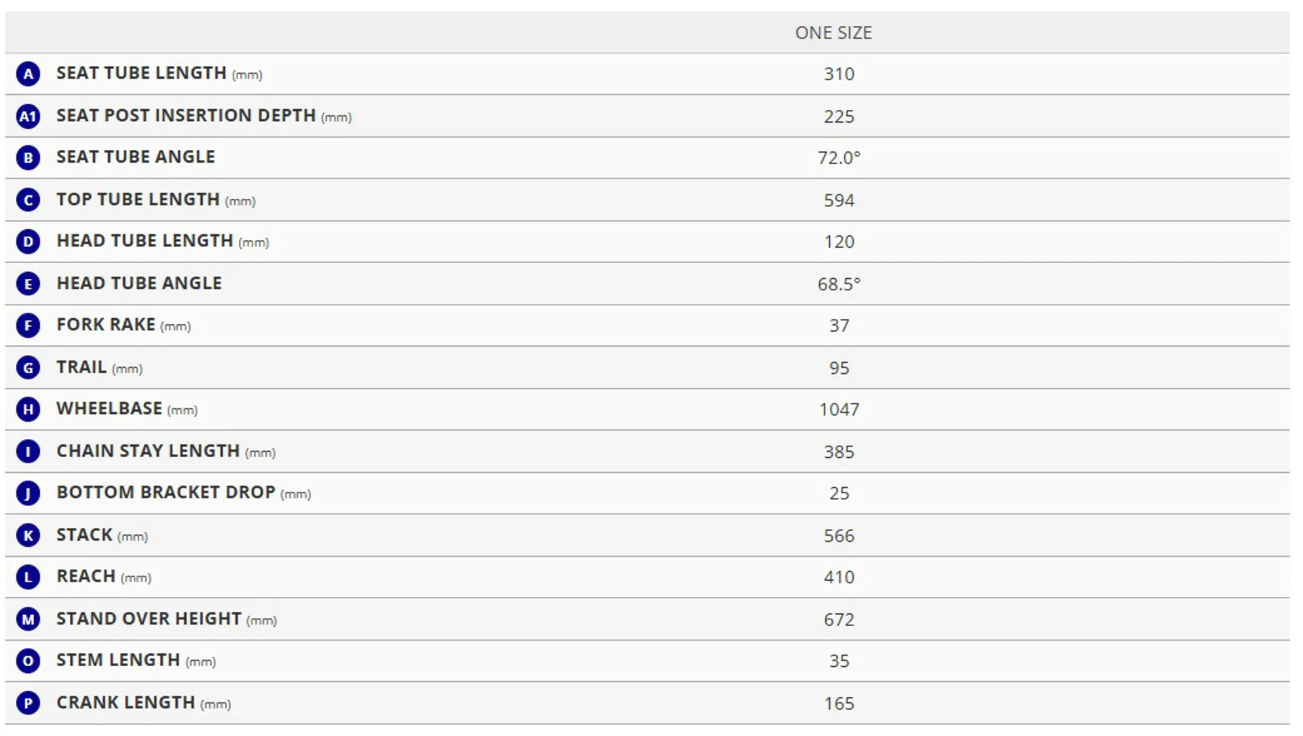
Task: Click the O icon for Stem Length
Action: [28, 661]
